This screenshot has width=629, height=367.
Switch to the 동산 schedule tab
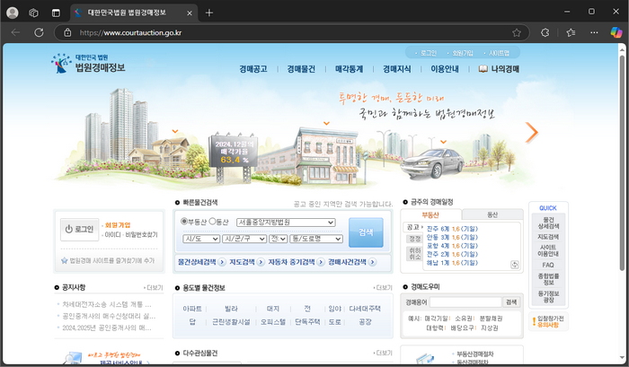pos(492,215)
